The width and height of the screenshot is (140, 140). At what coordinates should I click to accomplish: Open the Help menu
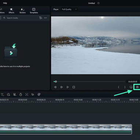pyautogui.click(x=5, y=3)
